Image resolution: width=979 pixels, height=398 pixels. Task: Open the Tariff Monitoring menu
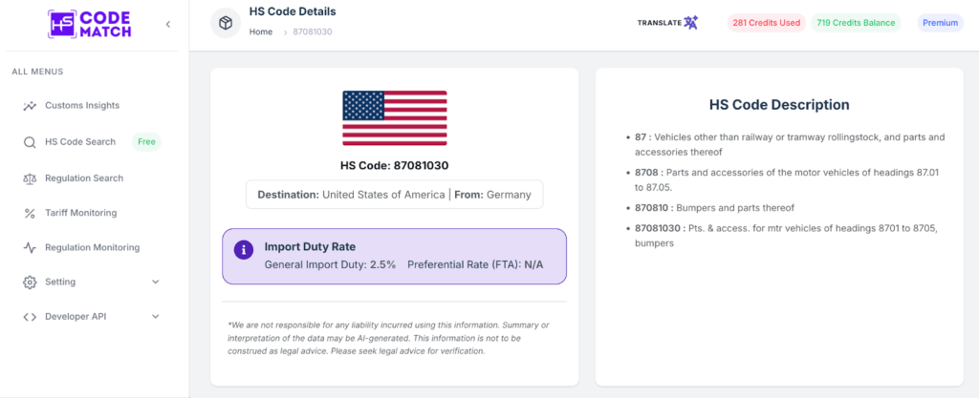pos(80,213)
